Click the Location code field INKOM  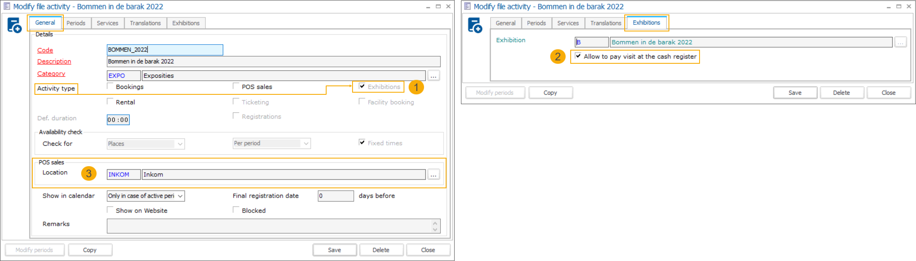(x=124, y=174)
